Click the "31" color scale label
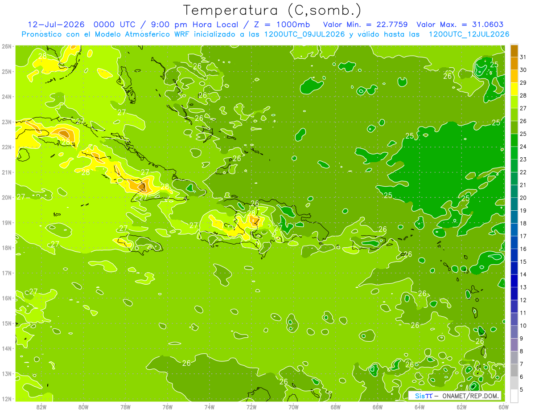The image size is (535, 413). point(523,57)
